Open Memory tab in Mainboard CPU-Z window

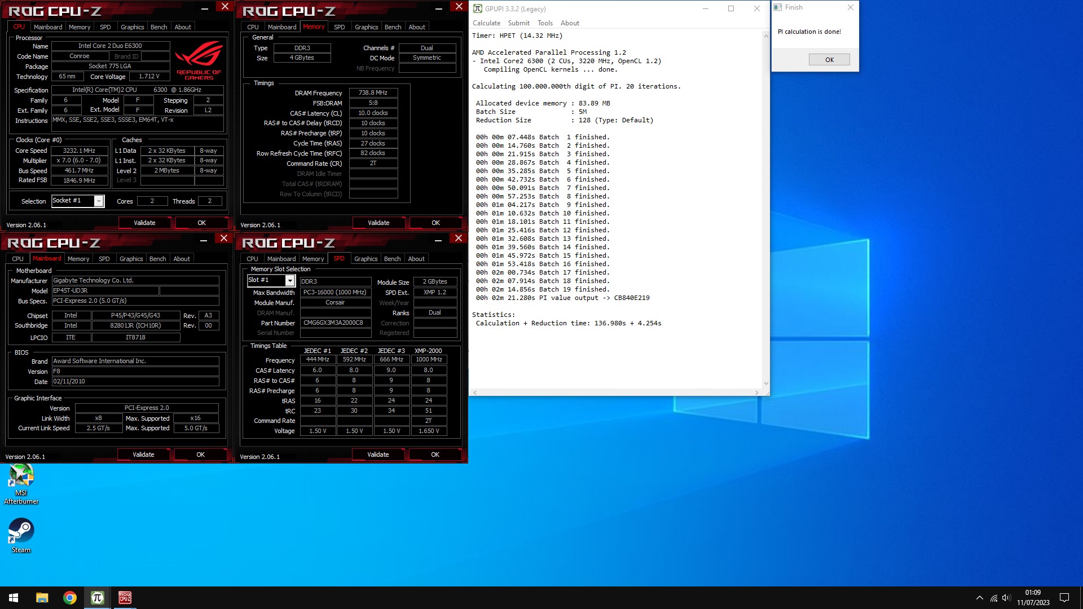point(78,259)
